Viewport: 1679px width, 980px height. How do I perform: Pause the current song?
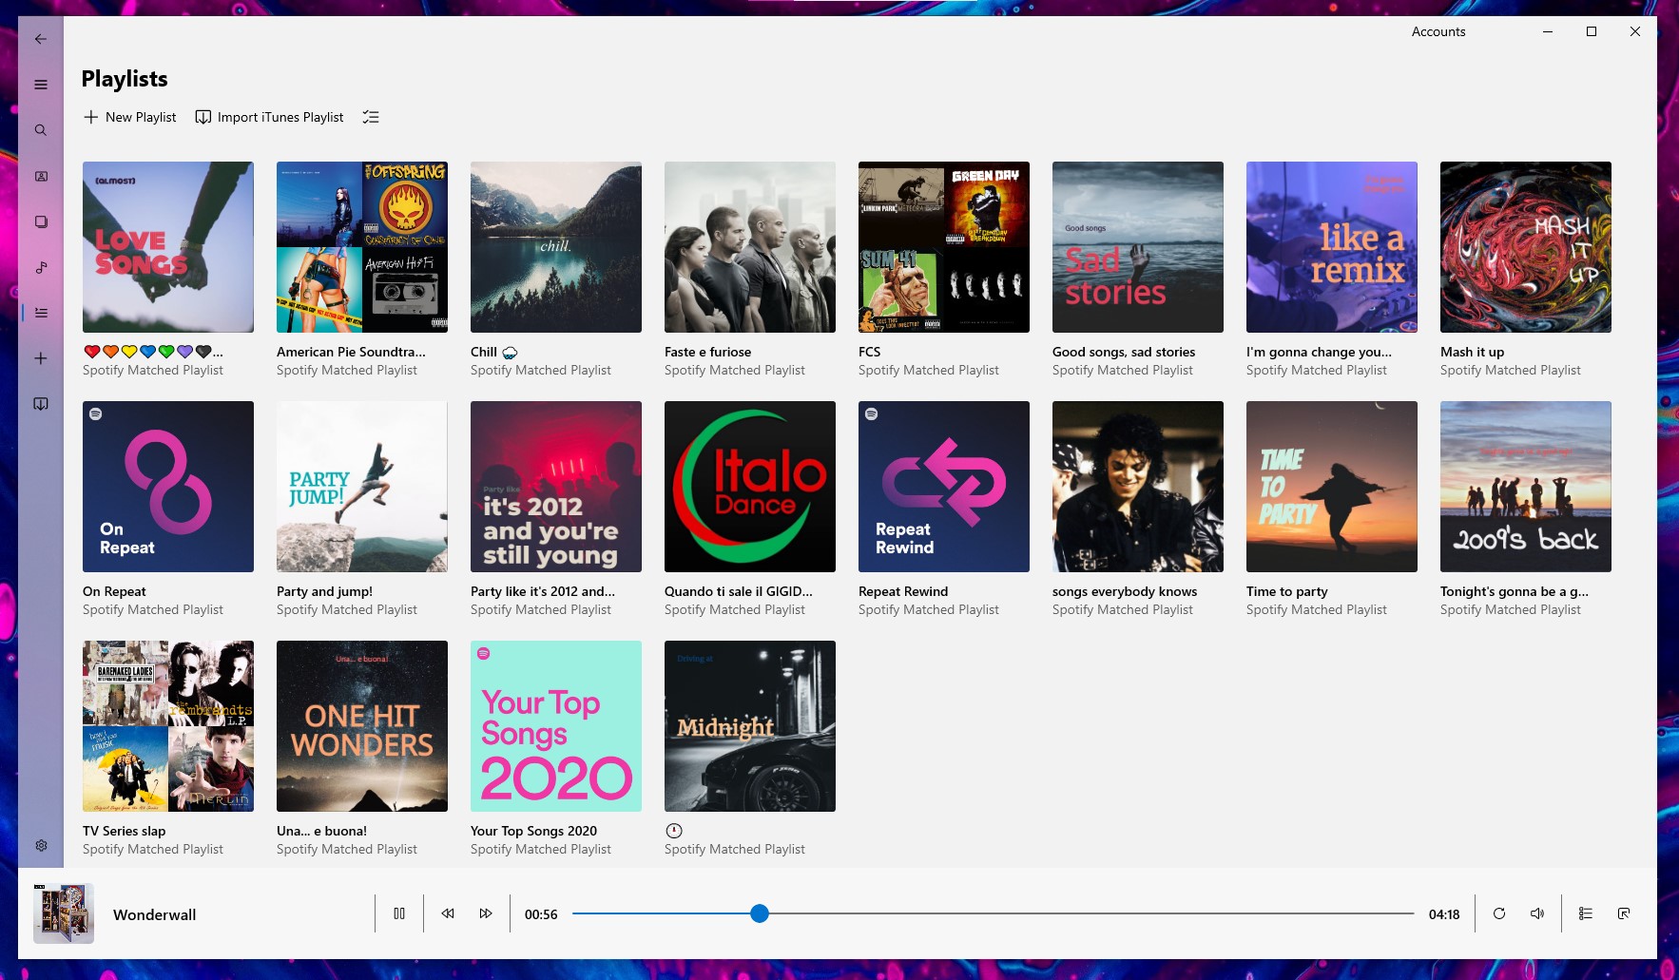[399, 913]
